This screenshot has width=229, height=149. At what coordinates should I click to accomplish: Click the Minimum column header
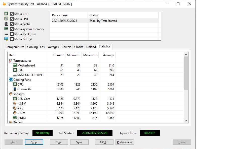coord(73,55)
